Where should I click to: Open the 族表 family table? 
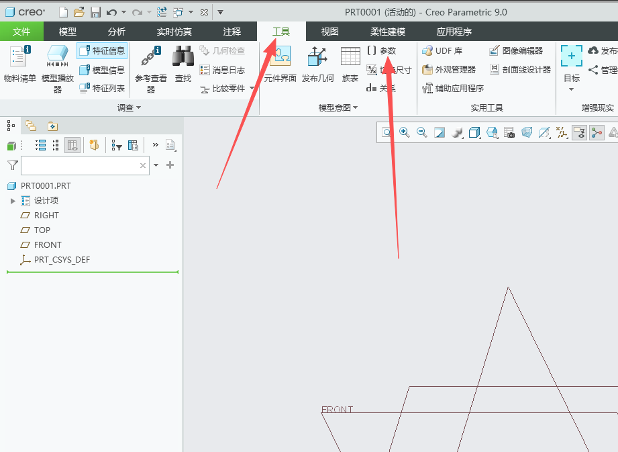[x=350, y=64]
